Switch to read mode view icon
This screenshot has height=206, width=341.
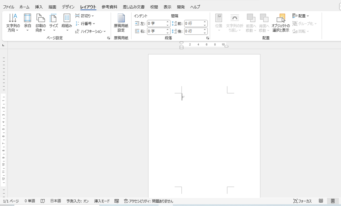coord(321,201)
